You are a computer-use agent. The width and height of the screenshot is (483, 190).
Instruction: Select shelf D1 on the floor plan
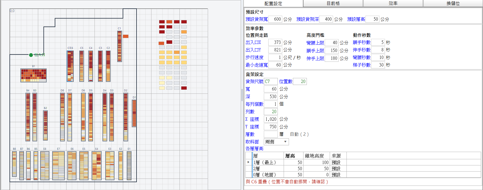[x=134, y=113]
